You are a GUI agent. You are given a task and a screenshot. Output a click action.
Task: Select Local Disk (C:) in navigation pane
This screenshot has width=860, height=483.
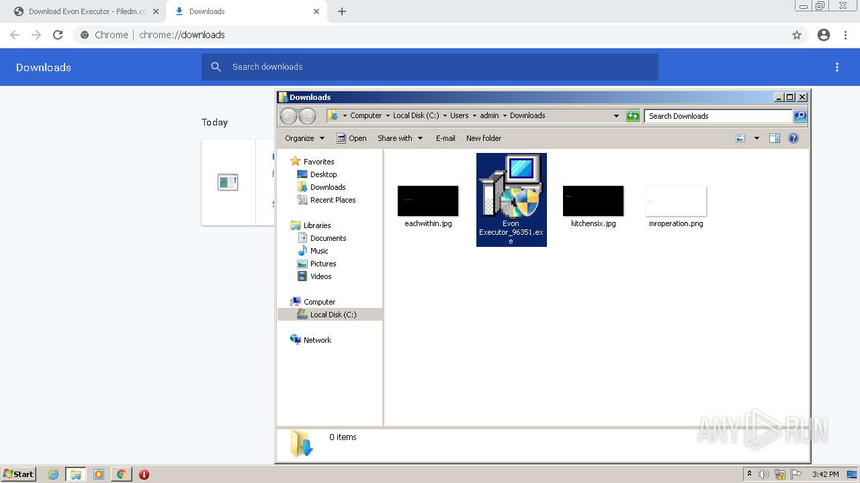click(x=330, y=315)
